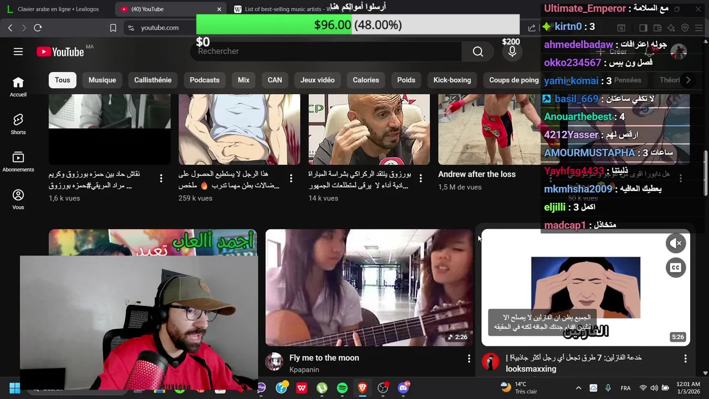
Task: Bookmark the page with the bookmark icon
Action: [x=113, y=28]
